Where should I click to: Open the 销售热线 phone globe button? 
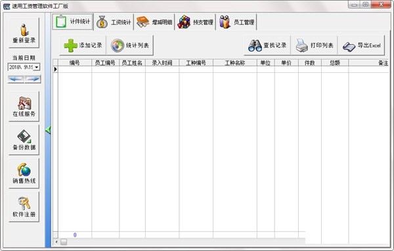coord(24,173)
